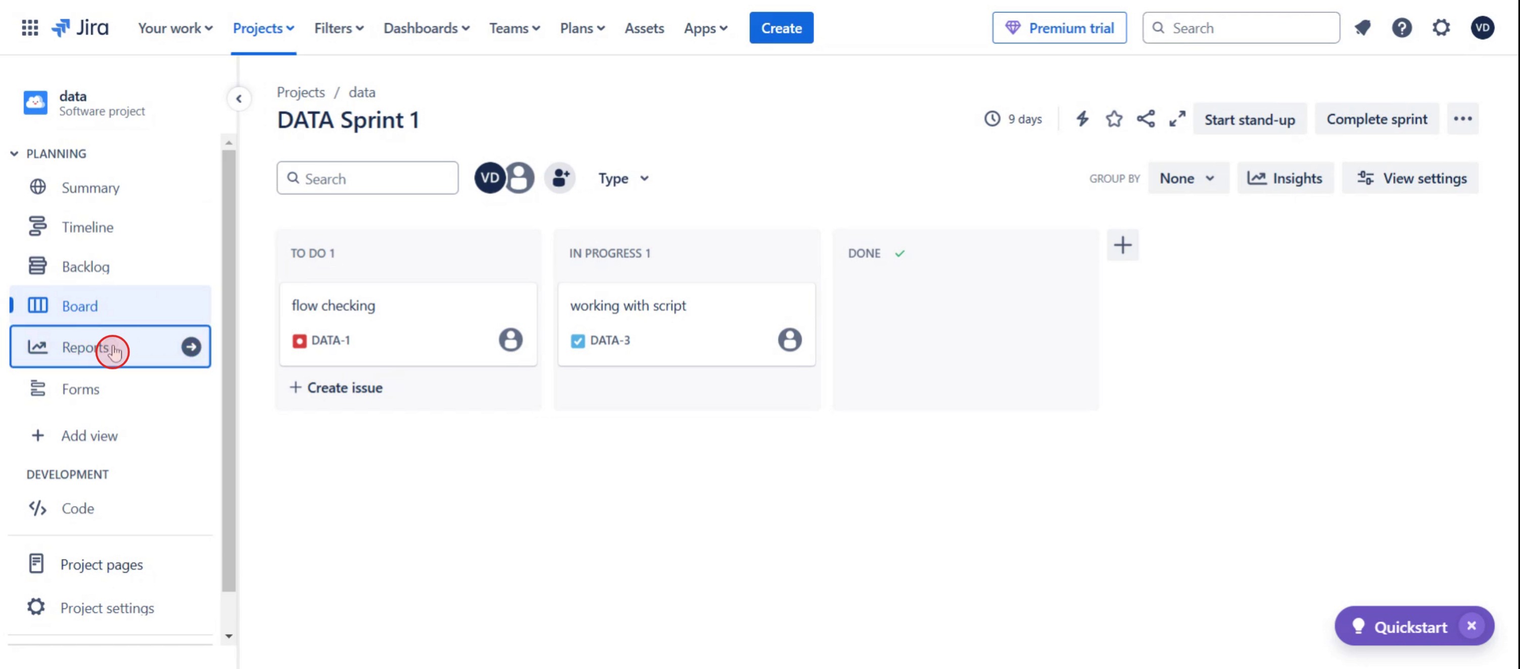Viewport: 1520px width, 669px height.
Task: Click Create issue in To Do column
Action: tap(337, 388)
